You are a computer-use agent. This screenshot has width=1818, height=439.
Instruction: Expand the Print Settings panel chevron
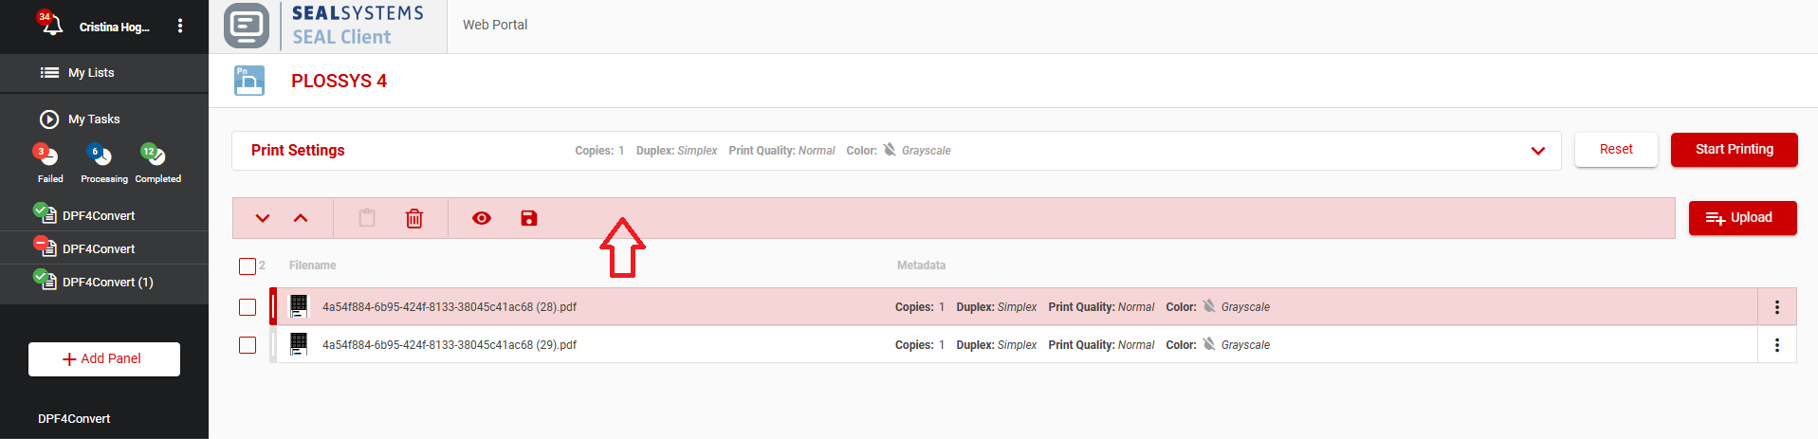[x=1537, y=151]
